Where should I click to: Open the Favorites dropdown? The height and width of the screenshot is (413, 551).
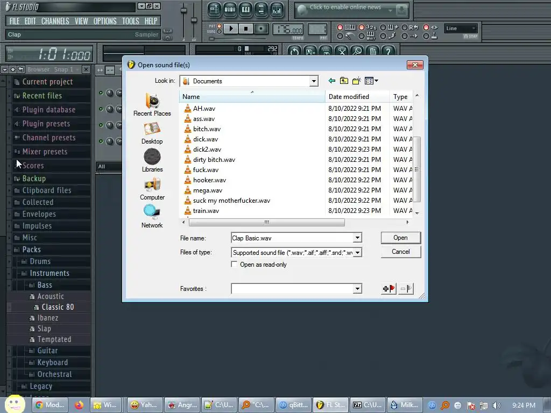tap(357, 289)
